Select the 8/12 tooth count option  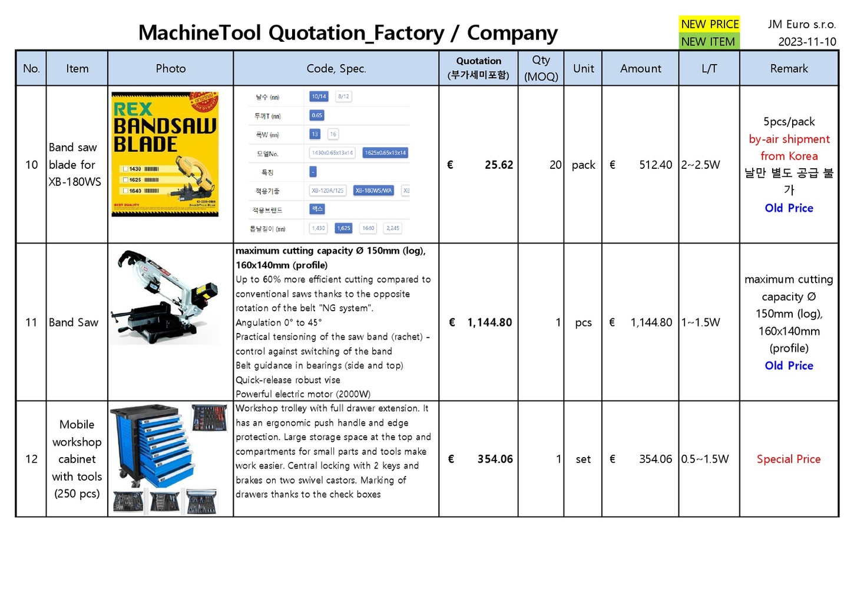click(343, 96)
